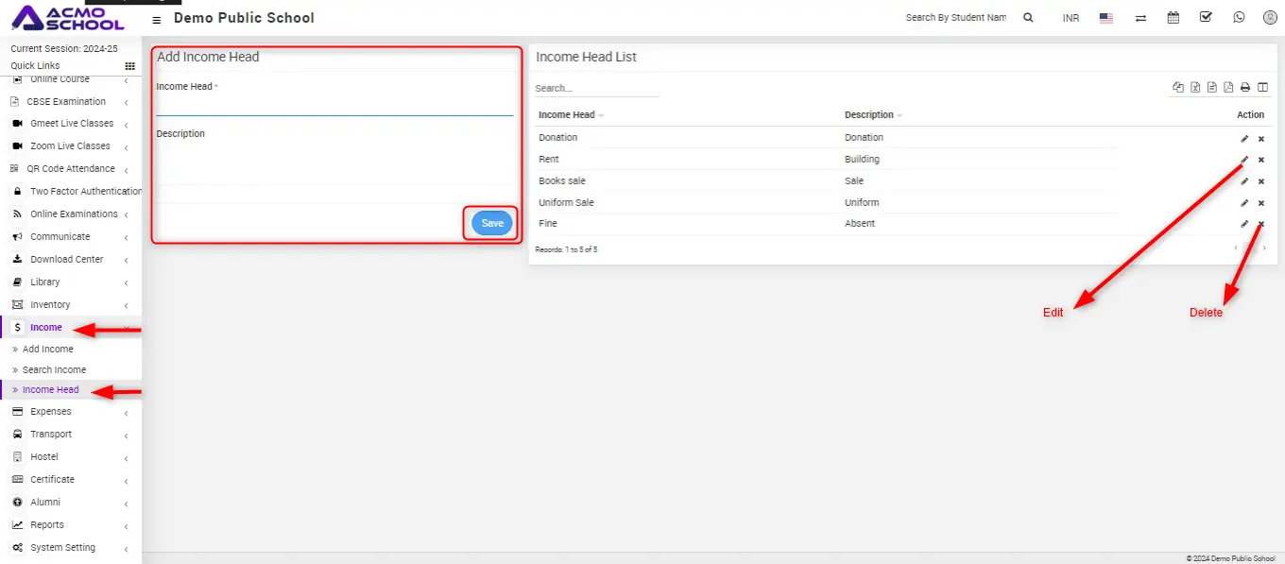Export income head list as PDF
This screenshot has width=1285, height=564.
pos(1228,88)
